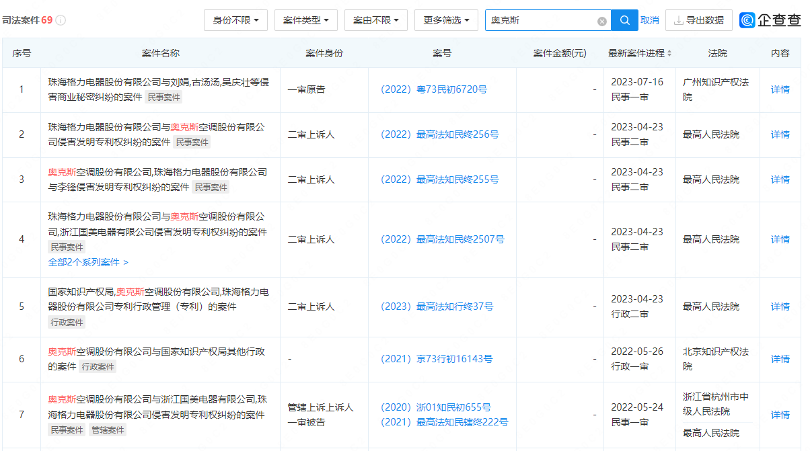This screenshot has height=451, width=810.
Task: Click 详情 for row 2
Action: [780, 134]
